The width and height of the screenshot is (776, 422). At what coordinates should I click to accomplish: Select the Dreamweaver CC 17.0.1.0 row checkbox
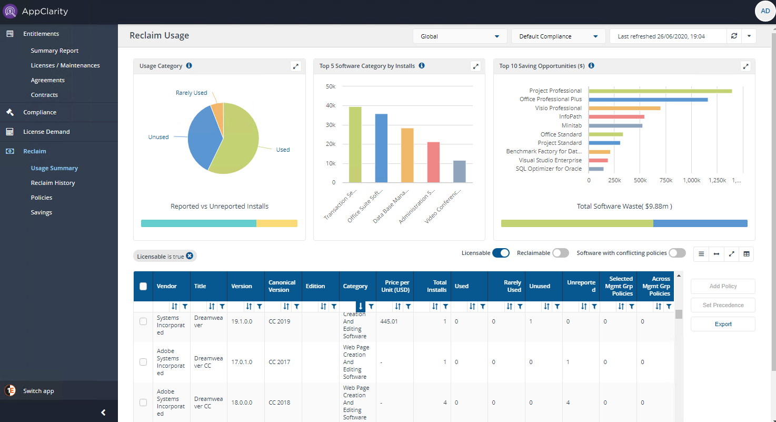click(x=143, y=362)
